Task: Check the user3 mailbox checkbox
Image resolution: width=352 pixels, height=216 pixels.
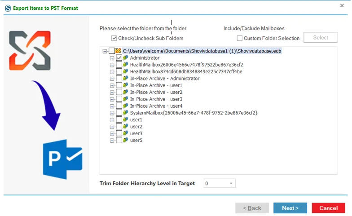Action: pos(119,133)
